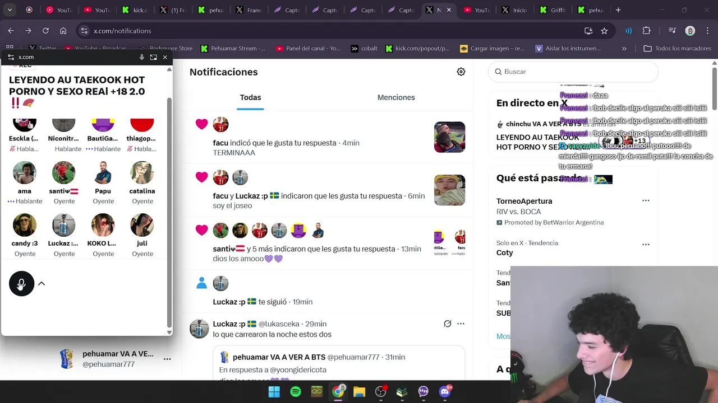Switch to the Menciones tab
The width and height of the screenshot is (718, 403).
tap(396, 97)
